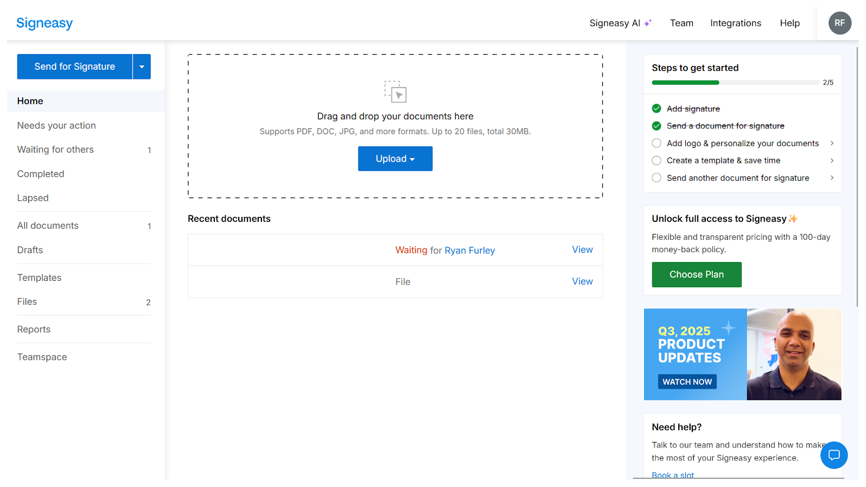This screenshot has width=866, height=487.
Task: Click the green checkmark beside Add signature
Action: (x=657, y=108)
